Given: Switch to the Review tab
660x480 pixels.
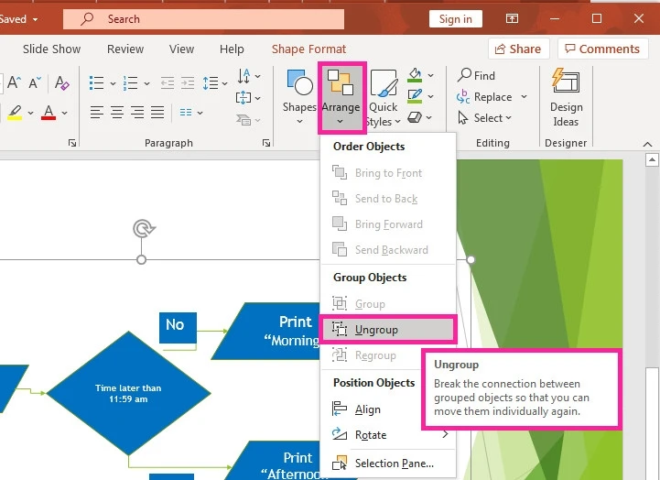Looking at the screenshot, I should click(125, 49).
